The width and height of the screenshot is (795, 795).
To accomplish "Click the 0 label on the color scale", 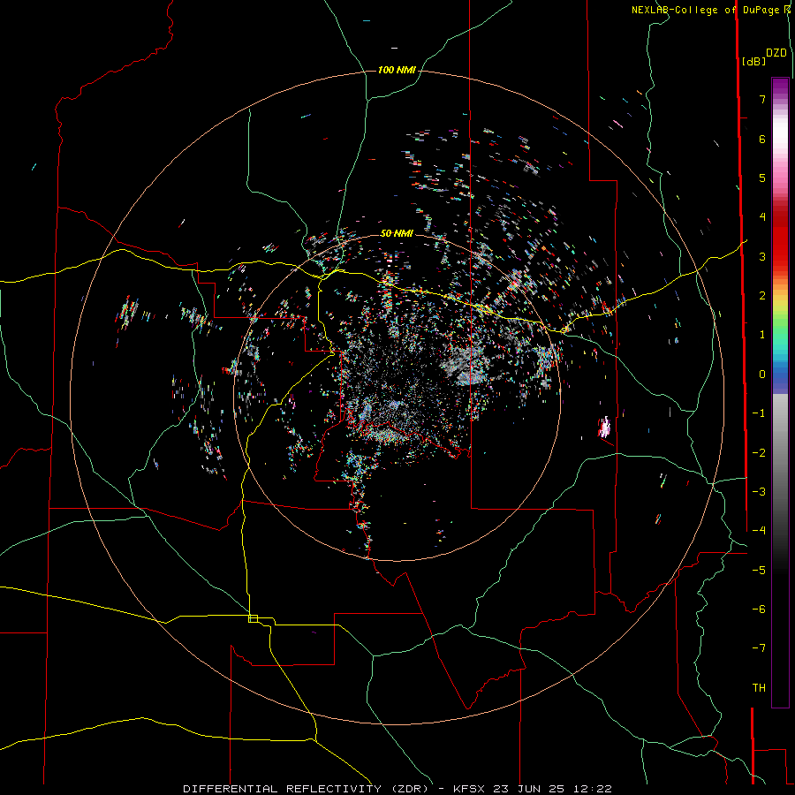I will (762, 375).
